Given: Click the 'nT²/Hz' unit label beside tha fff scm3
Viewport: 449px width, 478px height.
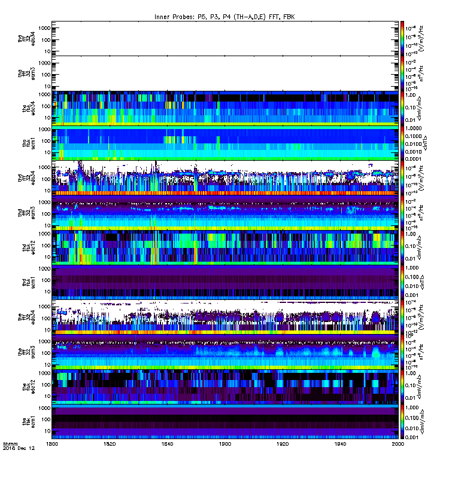Looking at the screenshot, I should [x=421, y=73].
